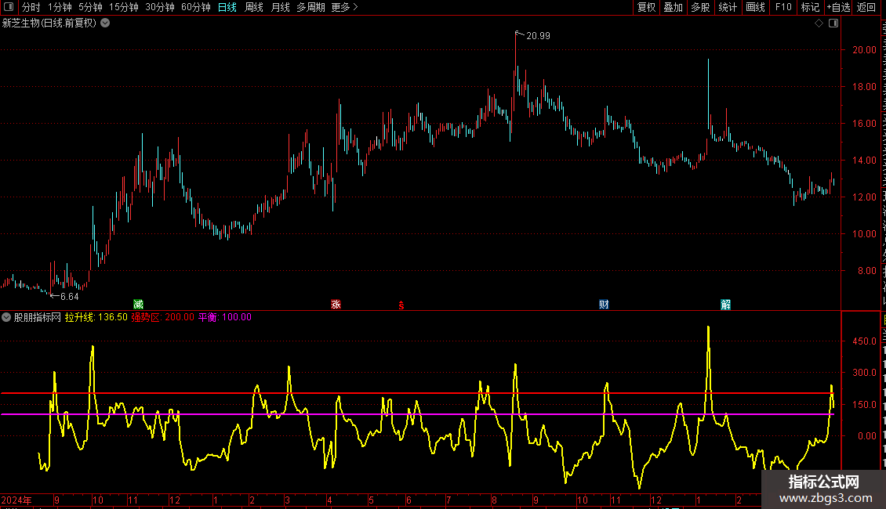This screenshot has width=886, height=509.
Task: Open dropdown beside 新芝生物 chart title
Action: coord(105,23)
